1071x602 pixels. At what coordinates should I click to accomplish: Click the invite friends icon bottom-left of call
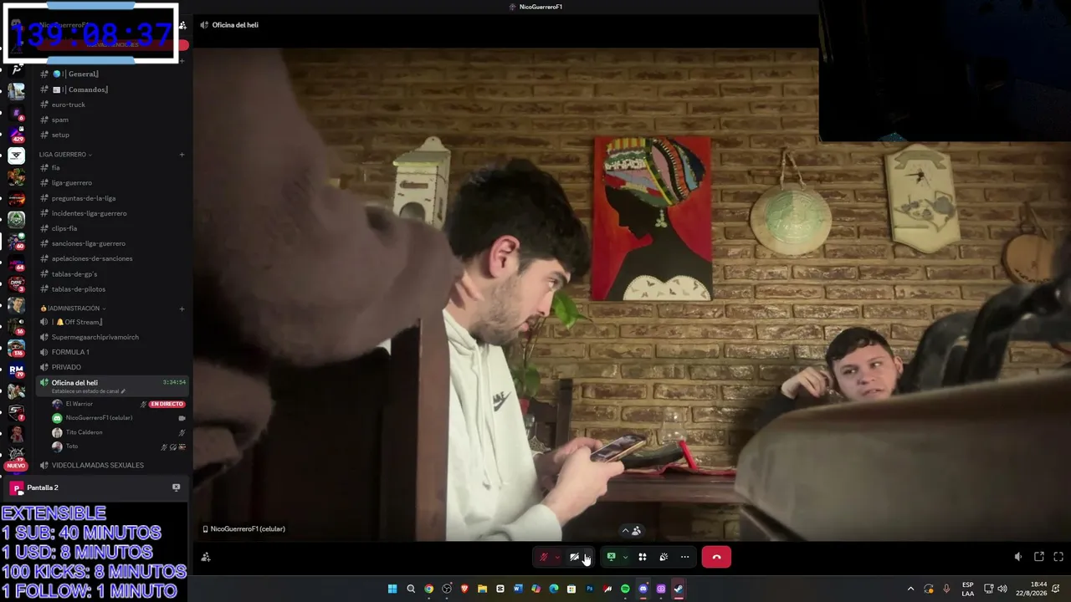pyautogui.click(x=206, y=557)
